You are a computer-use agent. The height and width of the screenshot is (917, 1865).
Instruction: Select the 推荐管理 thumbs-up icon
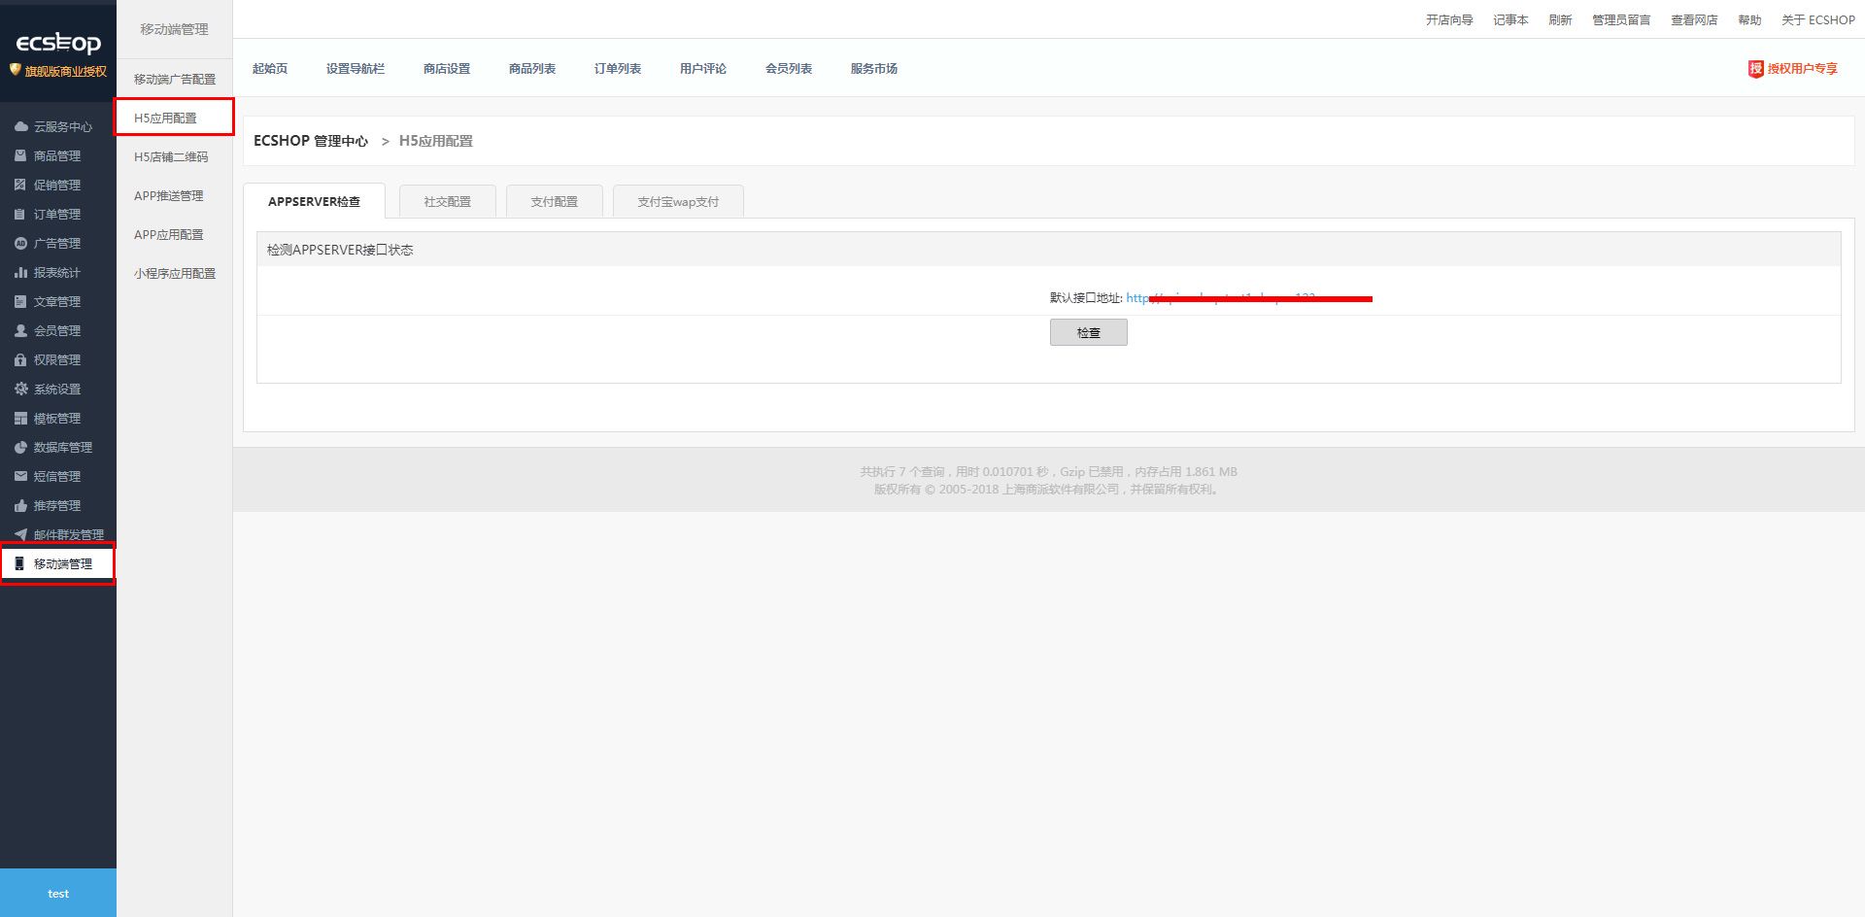pos(19,505)
